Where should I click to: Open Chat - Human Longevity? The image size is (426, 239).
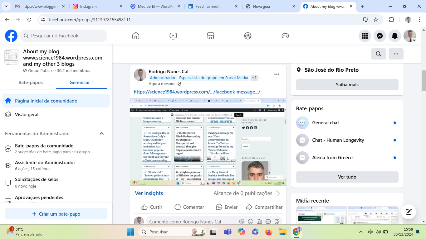coord(347,140)
